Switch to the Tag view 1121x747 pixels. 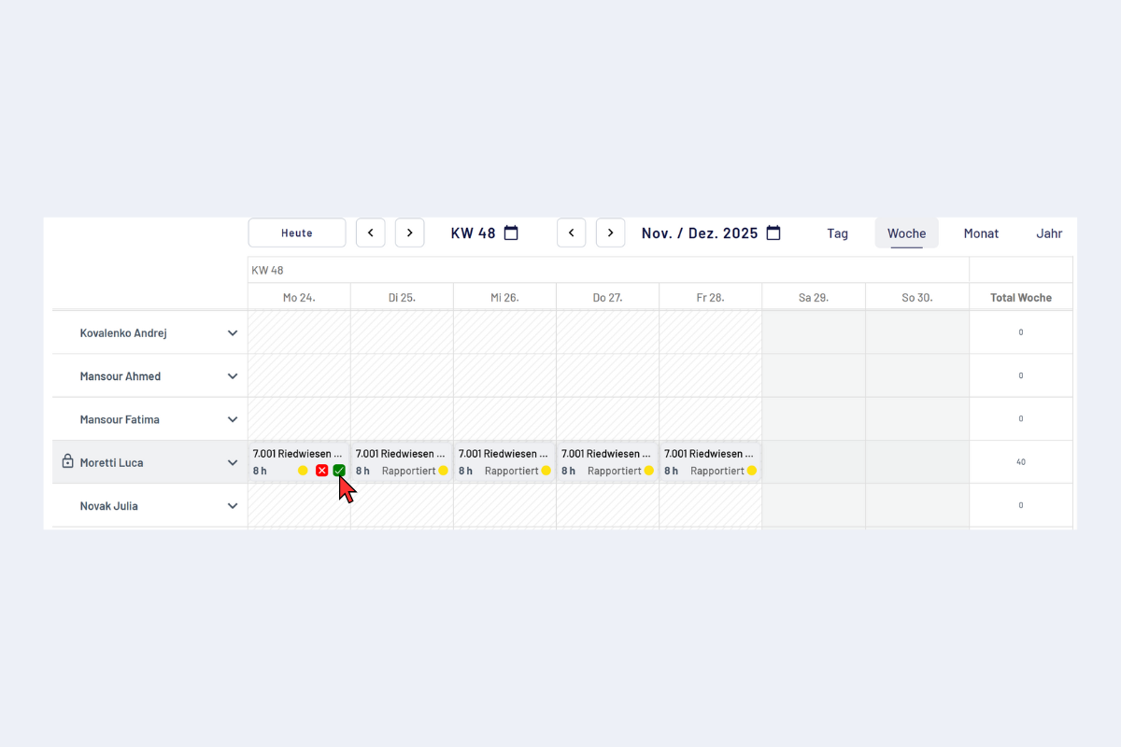[837, 233]
